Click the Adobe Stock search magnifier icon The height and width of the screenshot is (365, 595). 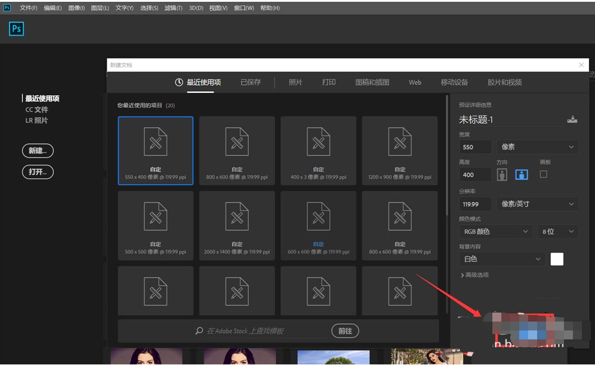click(x=199, y=330)
